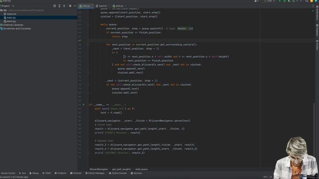This screenshot has height=179, width=319.
Task: Click the green Run button in toolbar
Action: (x=280, y=1)
